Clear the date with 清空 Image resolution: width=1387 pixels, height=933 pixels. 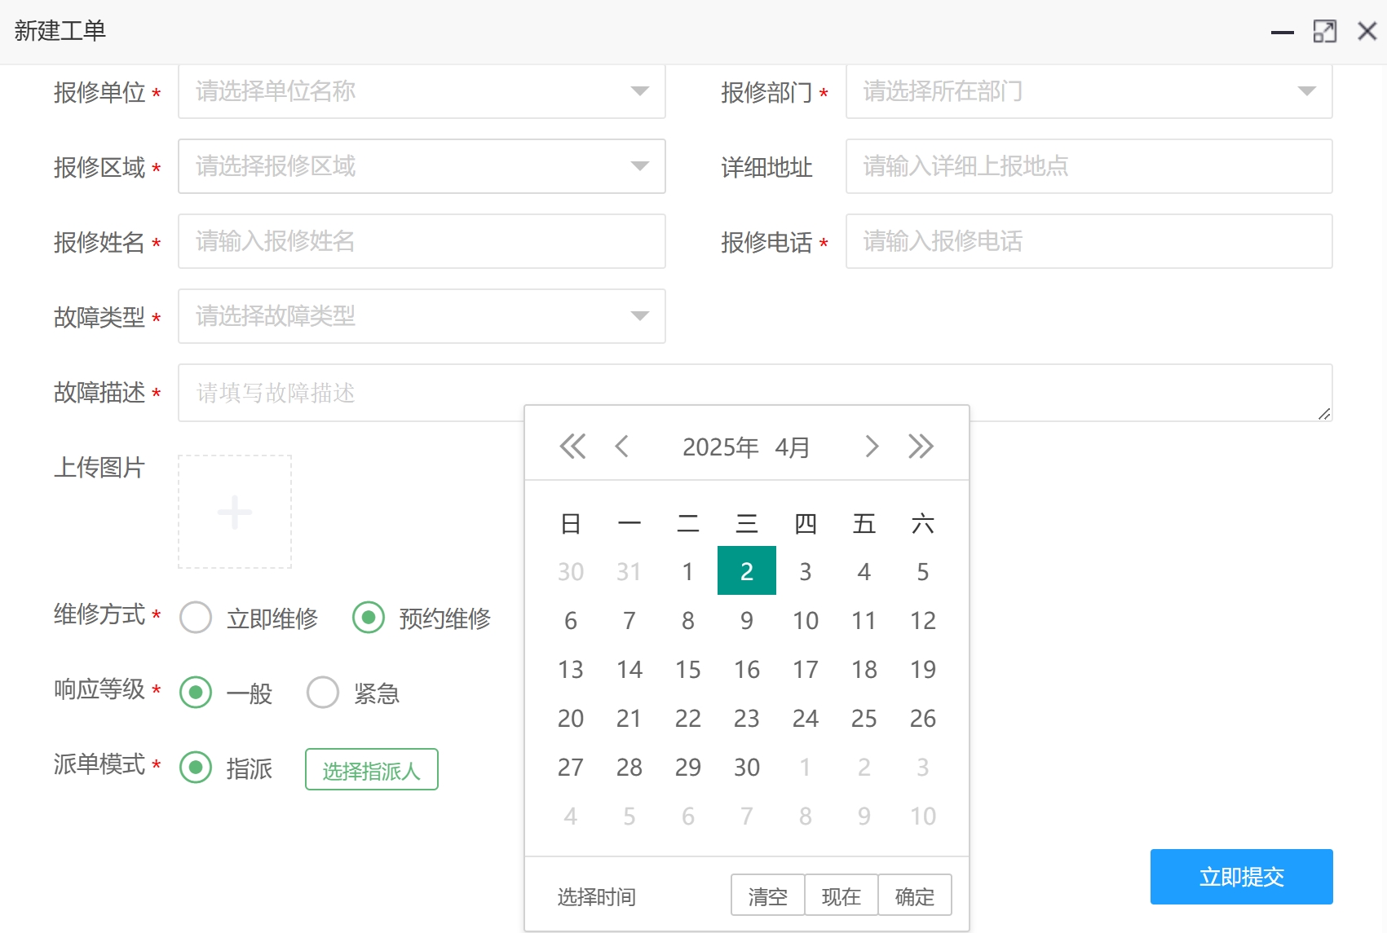(766, 895)
